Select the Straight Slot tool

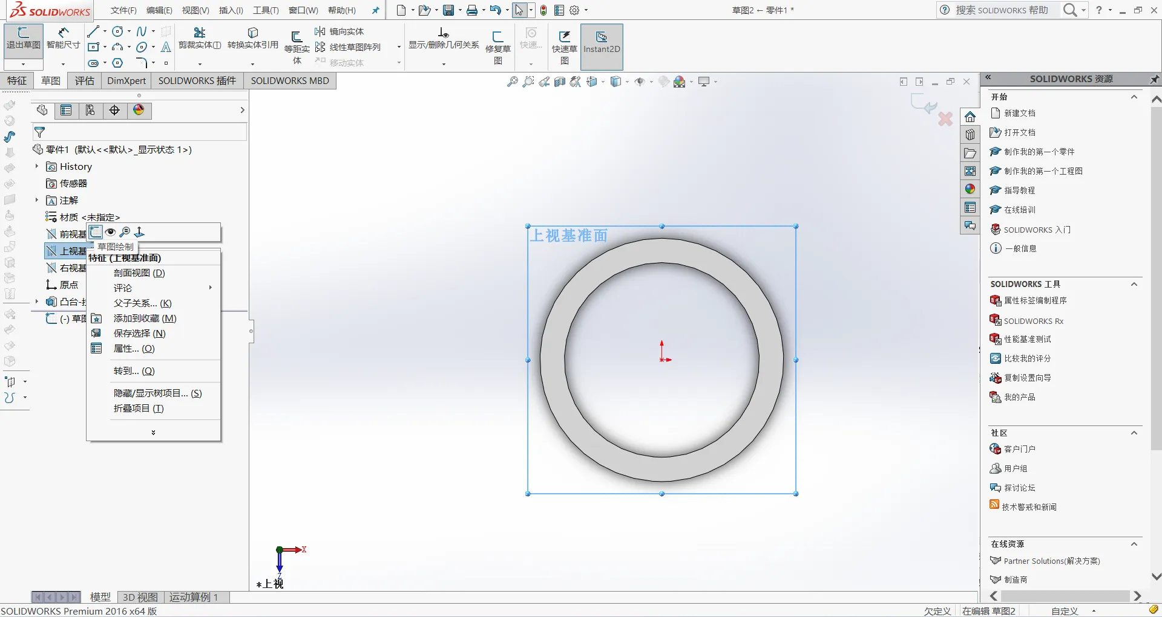(x=93, y=63)
